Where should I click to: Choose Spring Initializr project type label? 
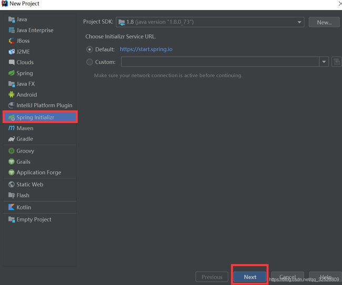pyautogui.click(x=35, y=117)
